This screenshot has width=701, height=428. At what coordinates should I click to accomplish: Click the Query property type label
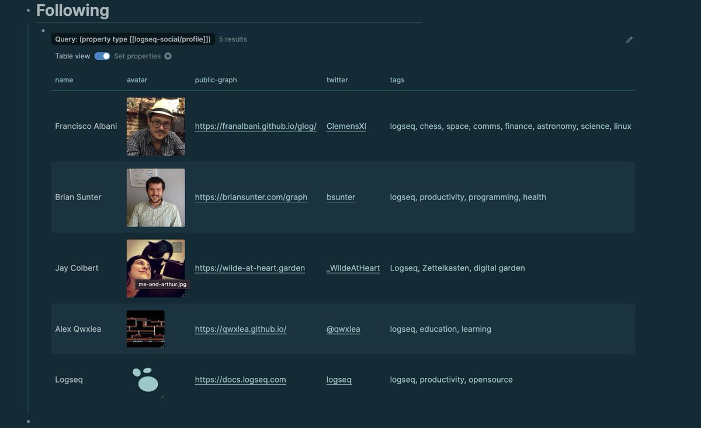(133, 39)
